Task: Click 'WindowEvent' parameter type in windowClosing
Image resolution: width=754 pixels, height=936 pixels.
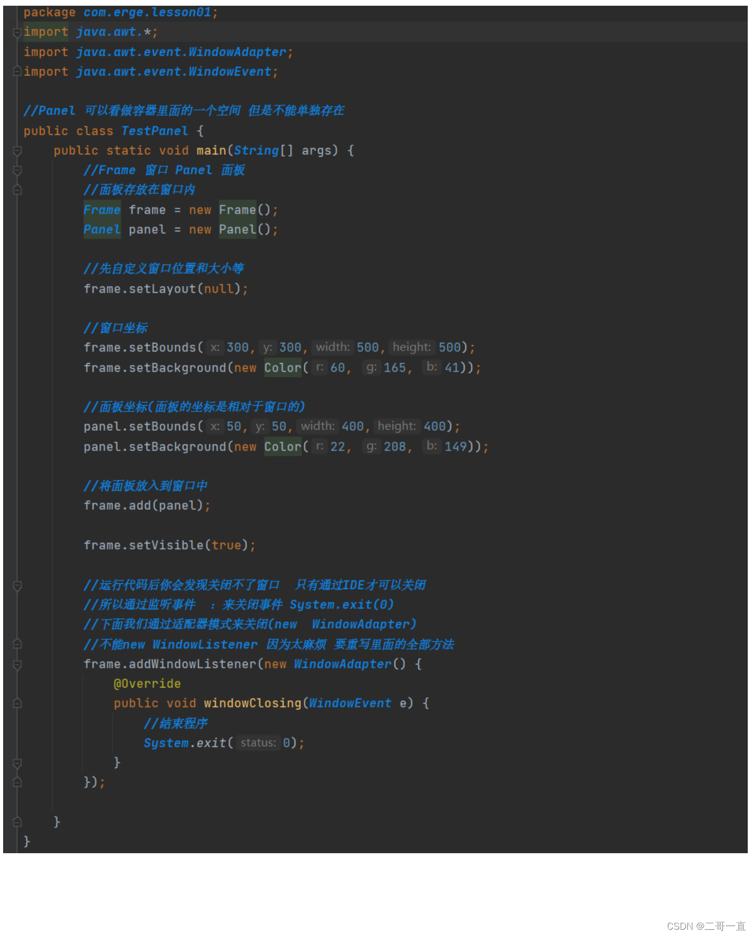Action: (350, 704)
